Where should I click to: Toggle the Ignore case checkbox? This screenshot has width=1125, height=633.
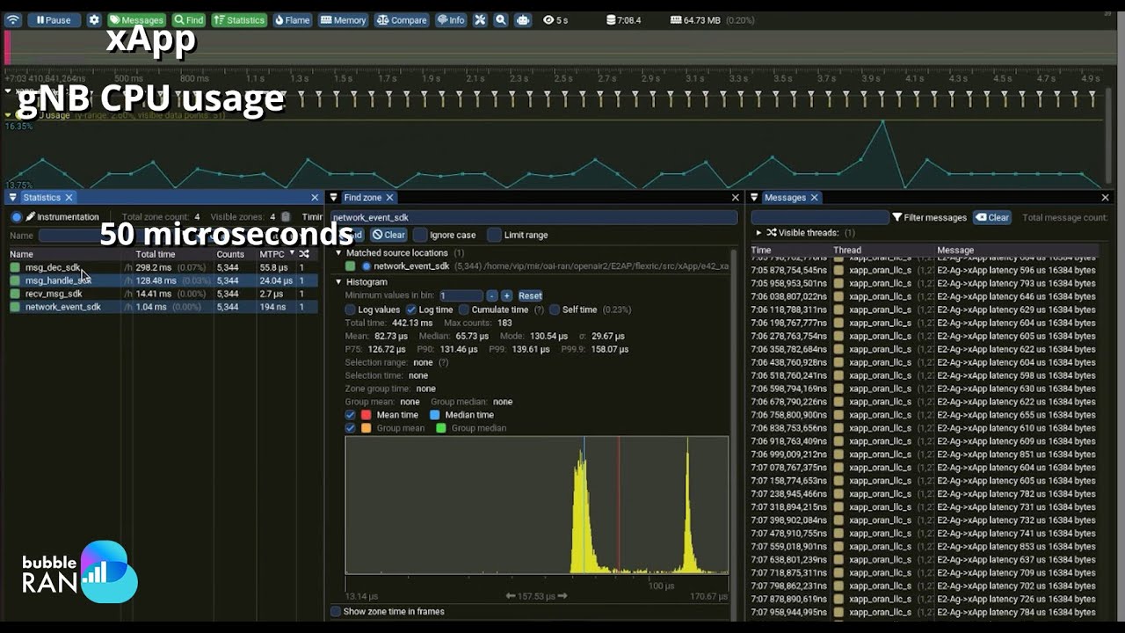(x=420, y=235)
